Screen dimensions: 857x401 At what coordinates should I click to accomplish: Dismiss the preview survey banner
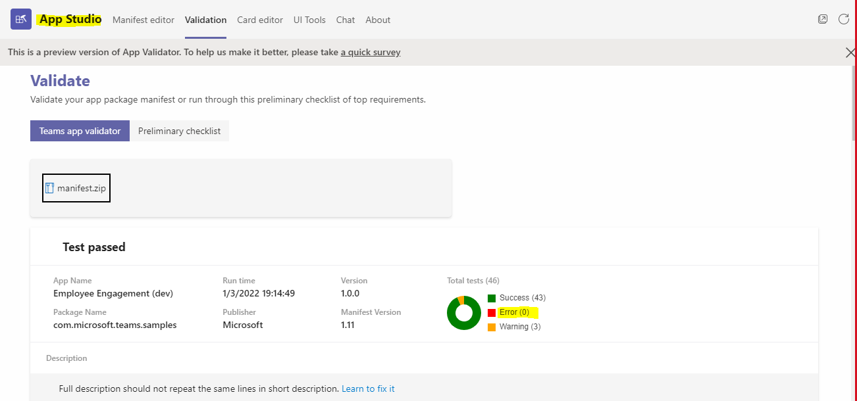[x=850, y=53]
